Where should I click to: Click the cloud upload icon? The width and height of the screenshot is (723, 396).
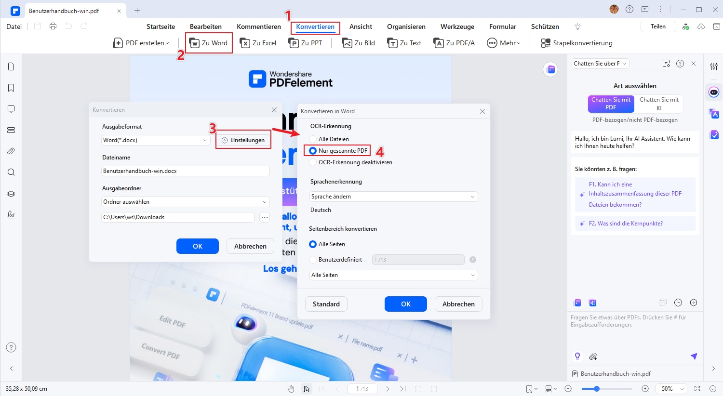click(x=701, y=26)
